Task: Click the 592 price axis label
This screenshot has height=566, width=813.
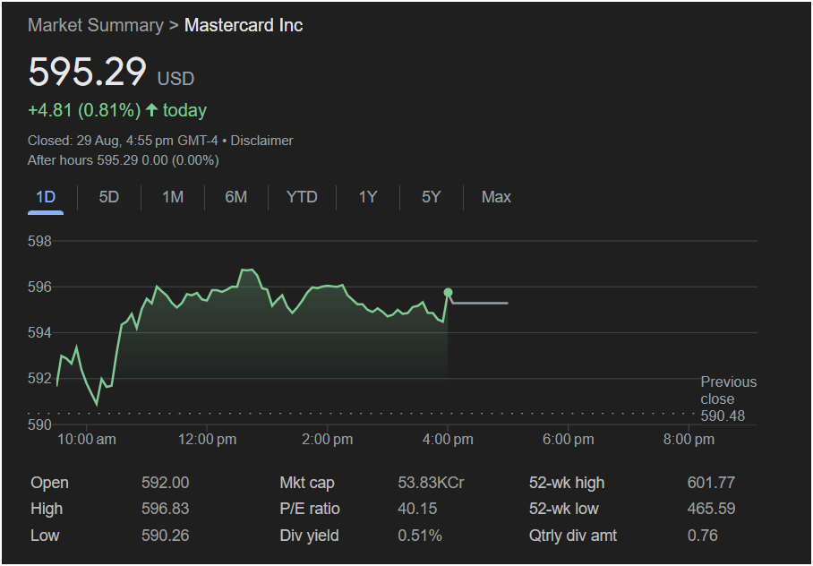Action: pyautogui.click(x=40, y=378)
